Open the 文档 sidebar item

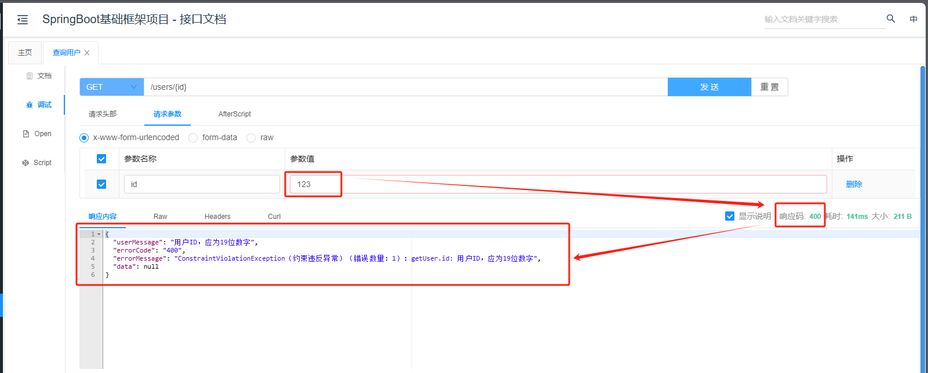click(x=39, y=76)
